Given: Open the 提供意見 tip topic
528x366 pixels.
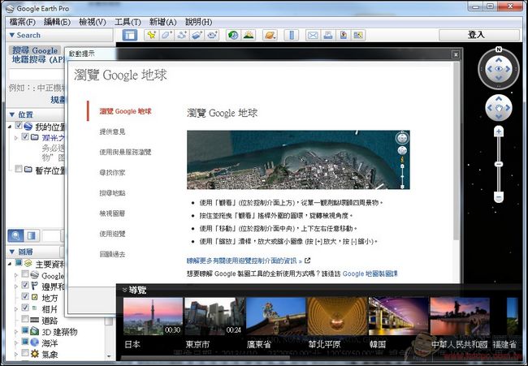Looking at the screenshot, I should [112, 131].
